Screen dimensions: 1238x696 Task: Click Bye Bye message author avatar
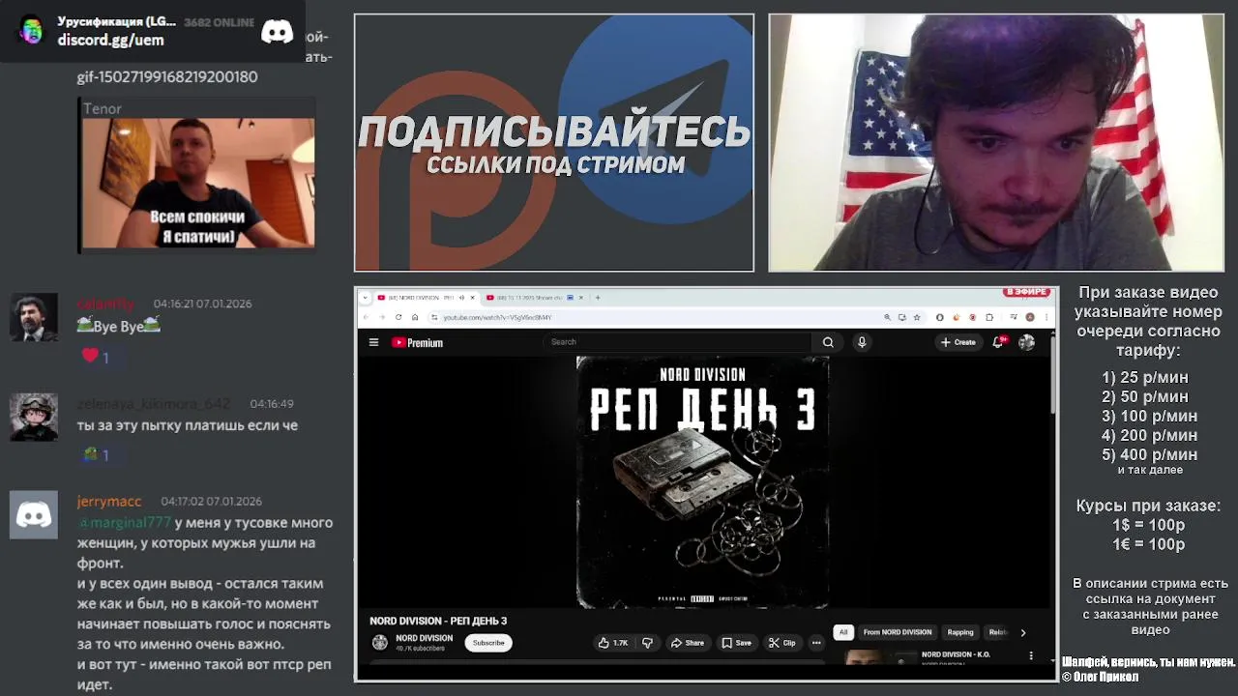pos(34,317)
